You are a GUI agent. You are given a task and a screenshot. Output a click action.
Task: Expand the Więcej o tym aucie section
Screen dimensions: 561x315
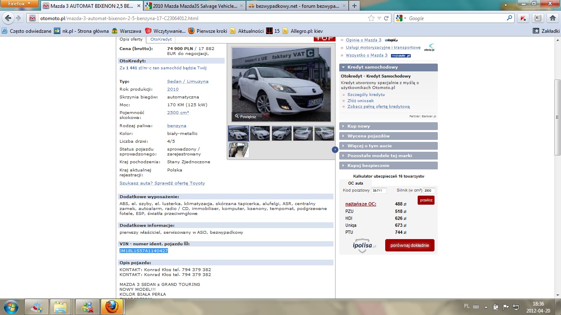click(389, 146)
